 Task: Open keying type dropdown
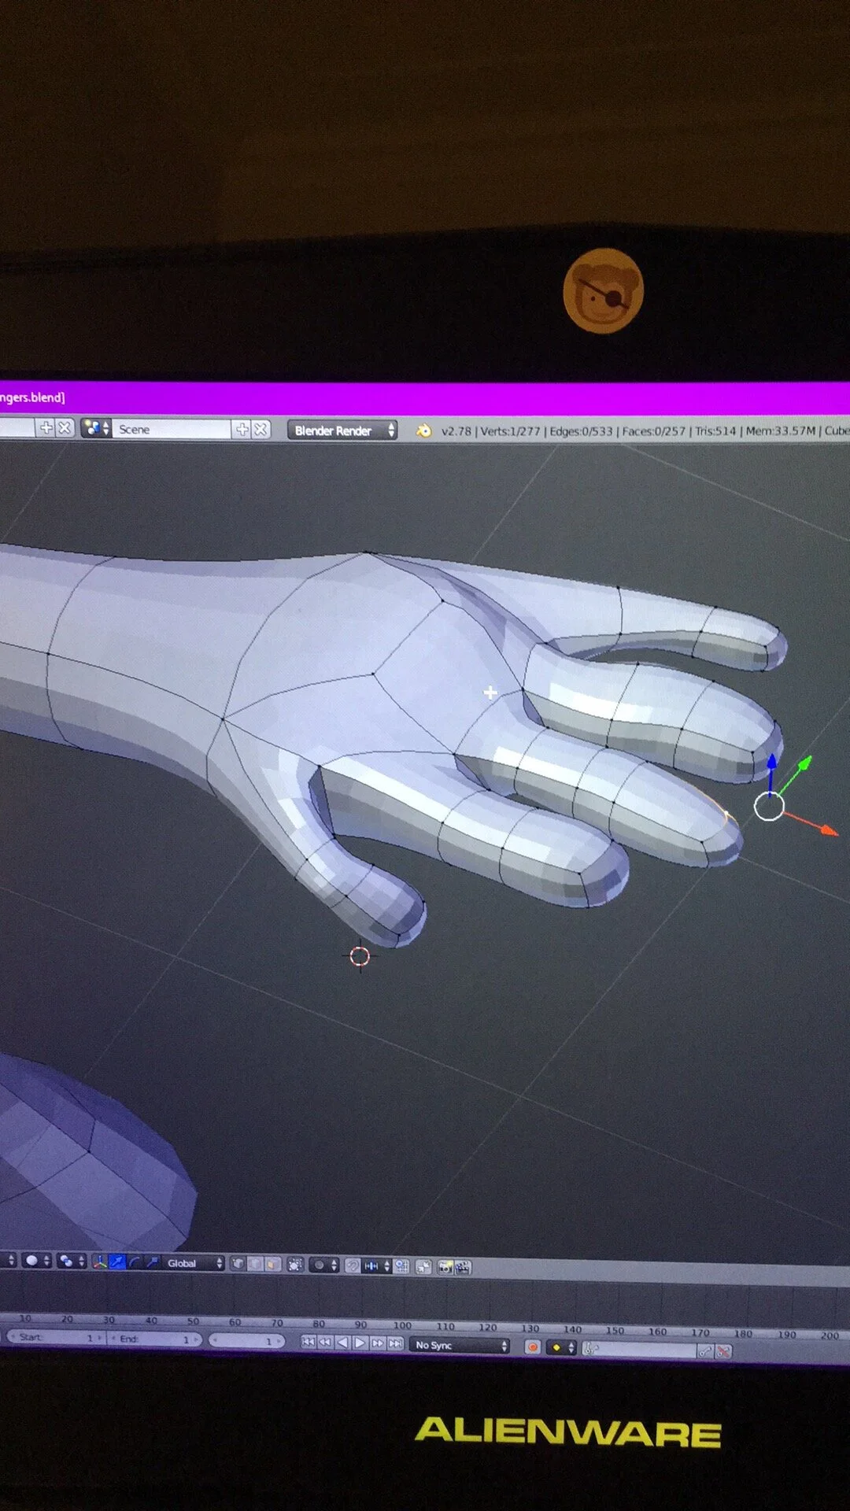point(561,1347)
